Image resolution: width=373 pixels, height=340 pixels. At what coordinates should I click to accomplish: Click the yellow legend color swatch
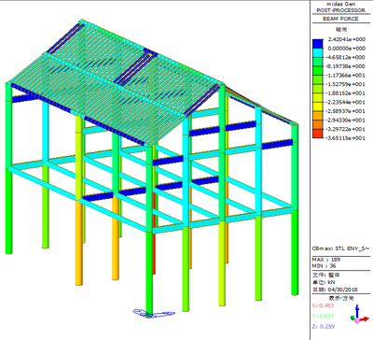point(318,106)
